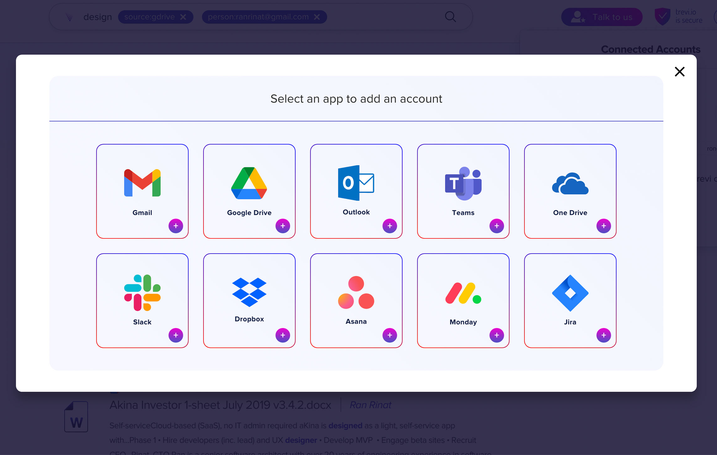The height and width of the screenshot is (455, 717).
Task: Add an Asana account with plus button
Action: tap(390, 335)
